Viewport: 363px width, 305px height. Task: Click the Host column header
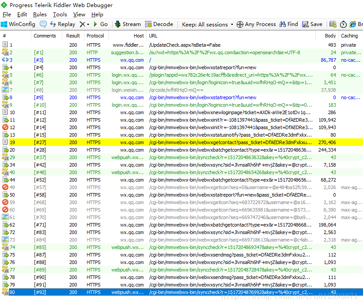[139, 36]
